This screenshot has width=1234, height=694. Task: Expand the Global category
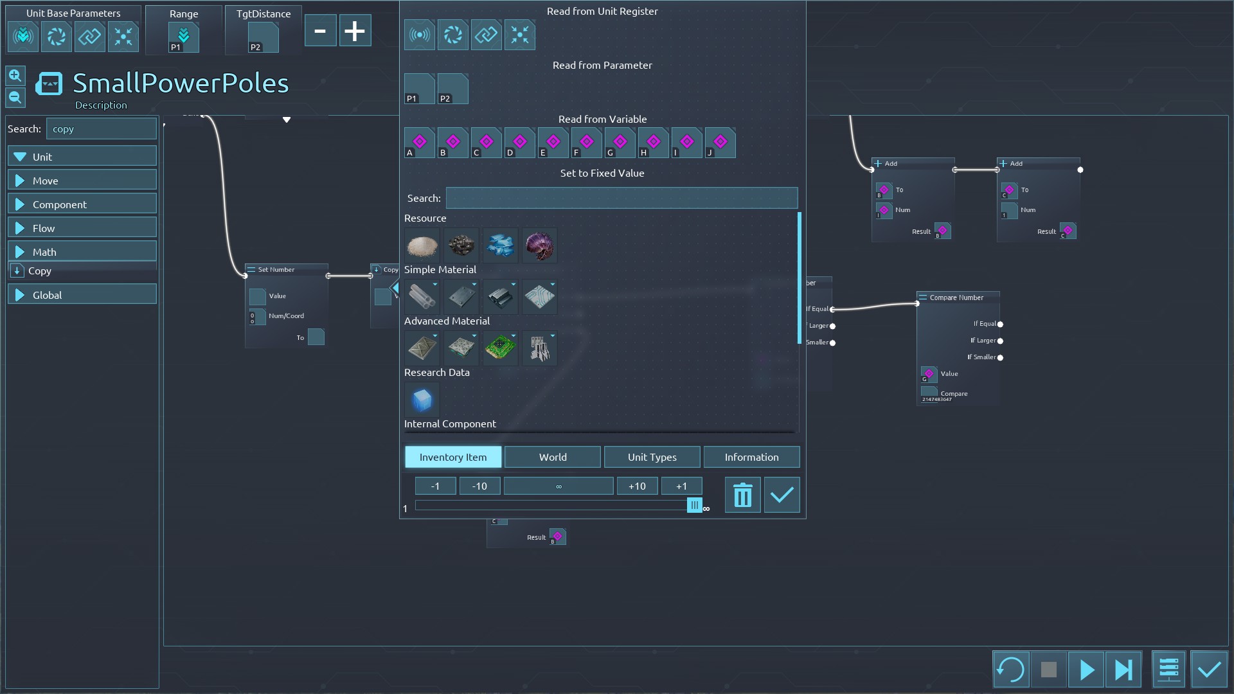click(82, 295)
